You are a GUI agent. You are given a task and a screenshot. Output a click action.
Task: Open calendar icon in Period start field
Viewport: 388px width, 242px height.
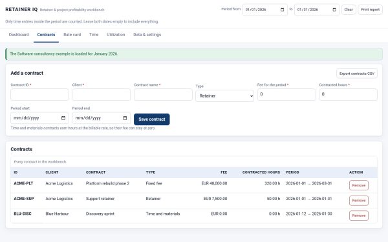pyautogui.click(x=63, y=118)
